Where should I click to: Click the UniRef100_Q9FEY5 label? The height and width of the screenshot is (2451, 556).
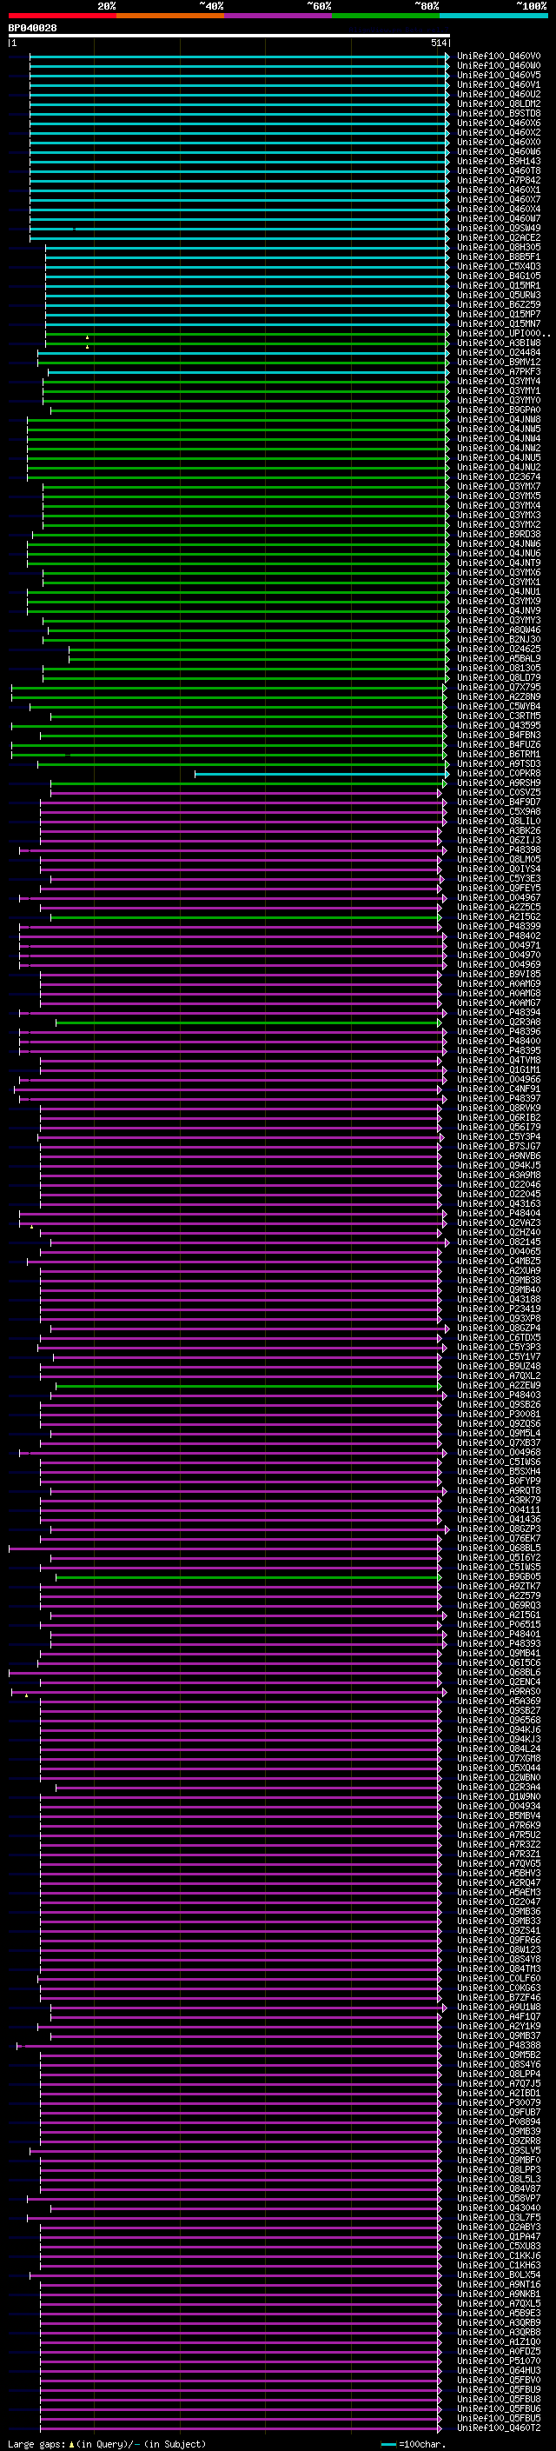coord(499,889)
